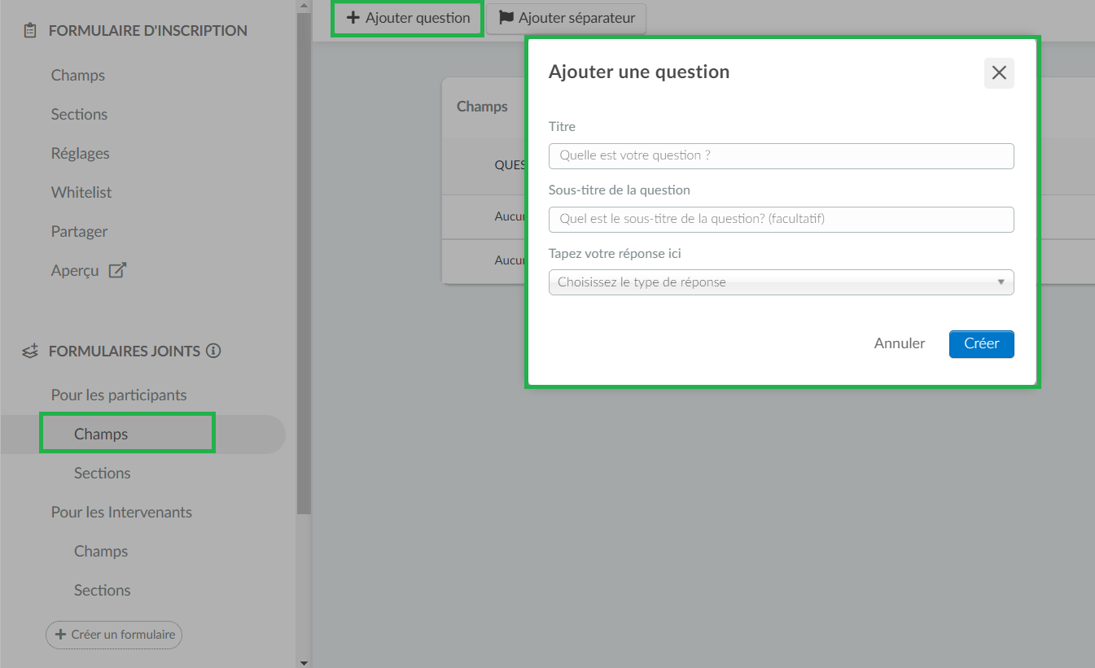Close the Ajouter une question dialog
The width and height of the screenshot is (1095, 668).
tap(999, 73)
